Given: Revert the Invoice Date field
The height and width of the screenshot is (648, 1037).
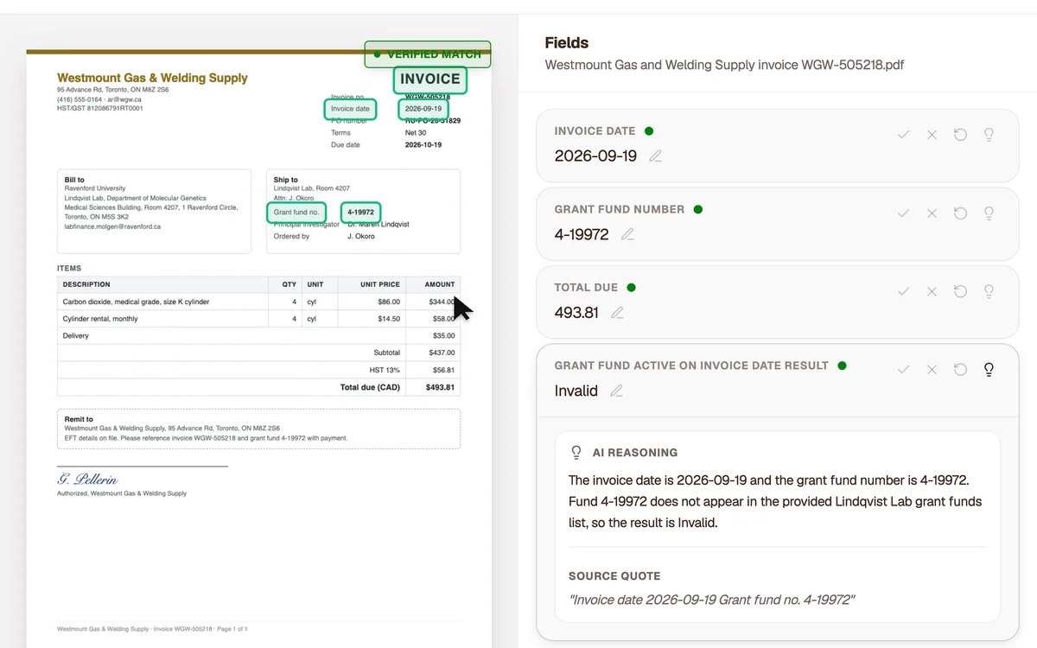Looking at the screenshot, I should (x=960, y=135).
